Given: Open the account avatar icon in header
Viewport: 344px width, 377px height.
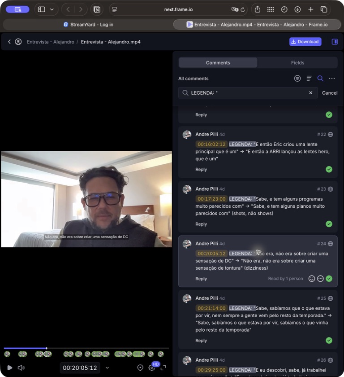Looking at the screenshot, I should tap(18, 42).
